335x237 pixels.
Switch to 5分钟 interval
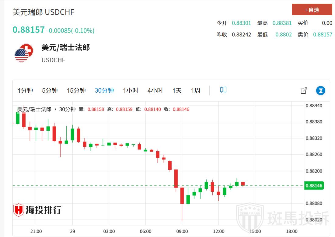pos(50,91)
